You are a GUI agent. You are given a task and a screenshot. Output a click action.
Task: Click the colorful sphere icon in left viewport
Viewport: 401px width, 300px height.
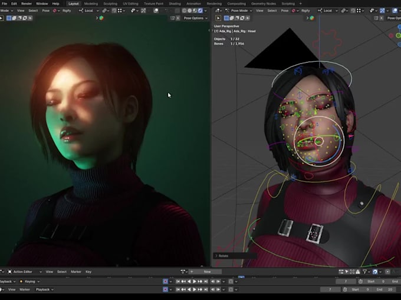tap(101, 18)
